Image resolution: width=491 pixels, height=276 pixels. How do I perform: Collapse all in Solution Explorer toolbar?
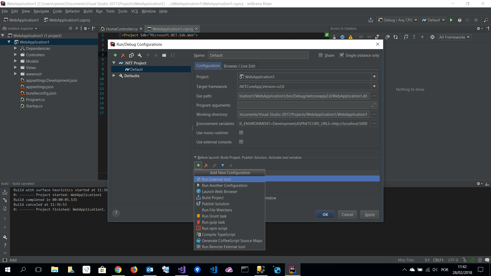(x=77, y=28)
